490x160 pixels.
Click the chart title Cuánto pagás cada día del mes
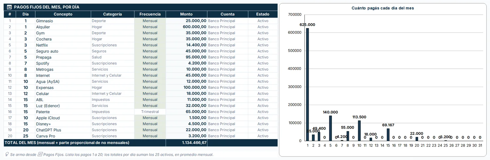point(383,8)
